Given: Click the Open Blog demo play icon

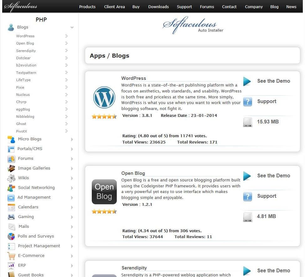Looking at the screenshot, I should point(247,176).
